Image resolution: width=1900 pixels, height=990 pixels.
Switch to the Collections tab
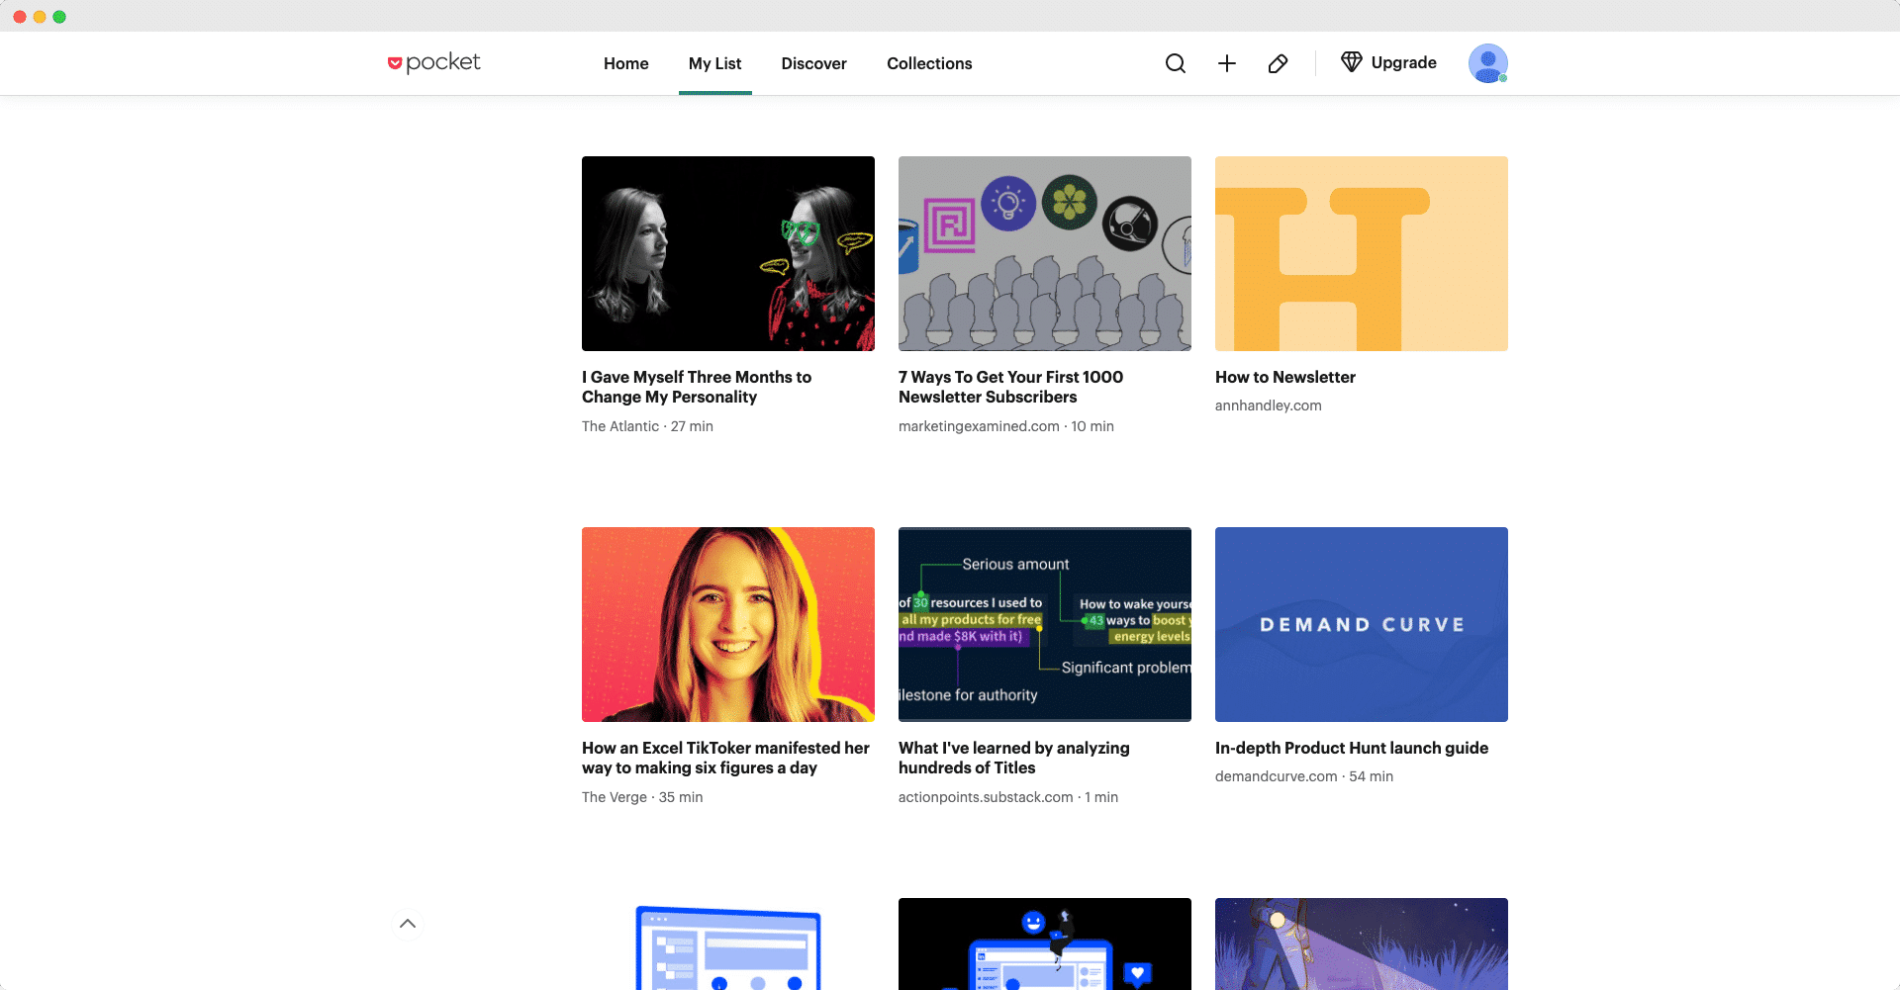pos(929,63)
